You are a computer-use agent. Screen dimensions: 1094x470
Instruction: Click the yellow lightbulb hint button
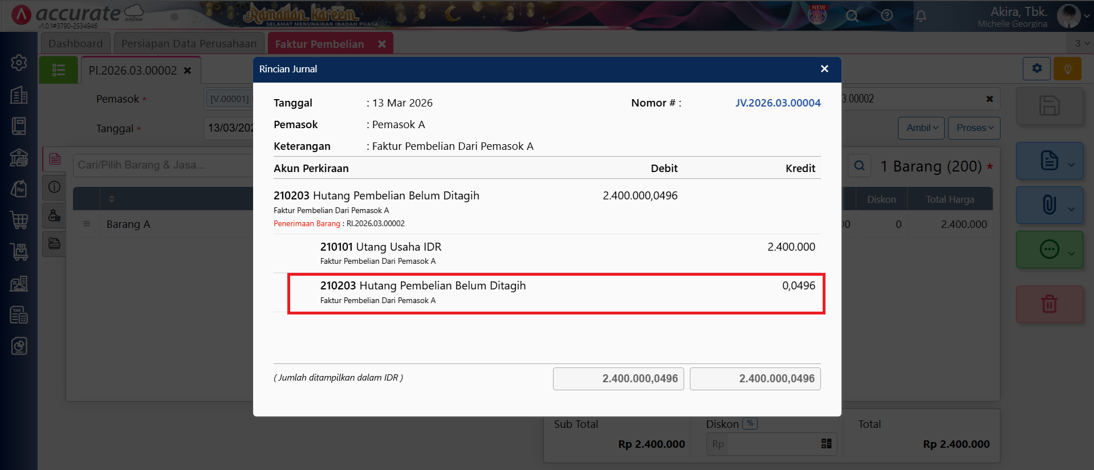pos(1067,69)
